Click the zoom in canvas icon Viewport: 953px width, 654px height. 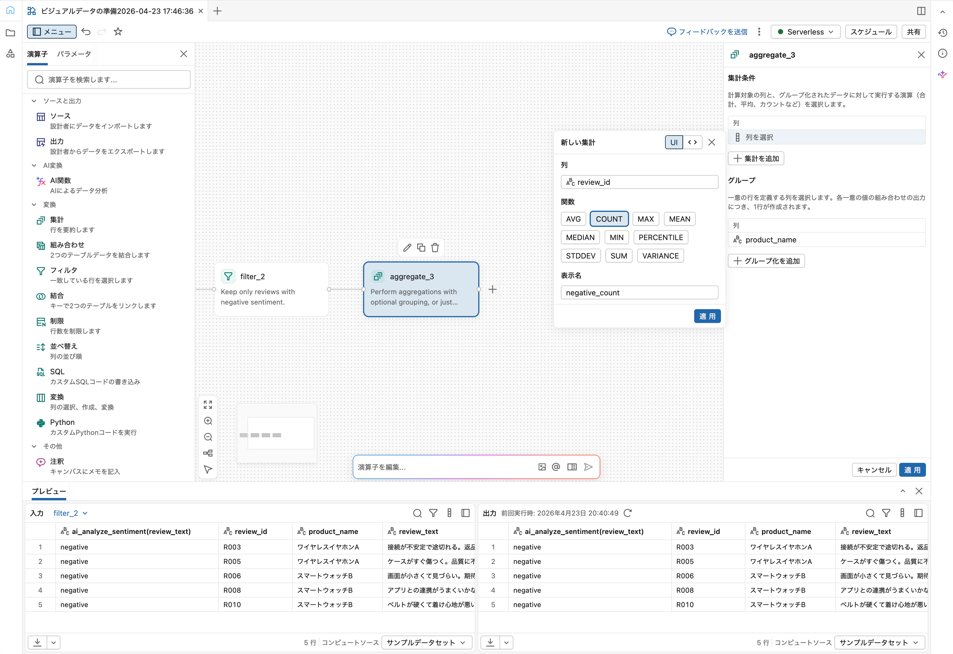tap(208, 421)
